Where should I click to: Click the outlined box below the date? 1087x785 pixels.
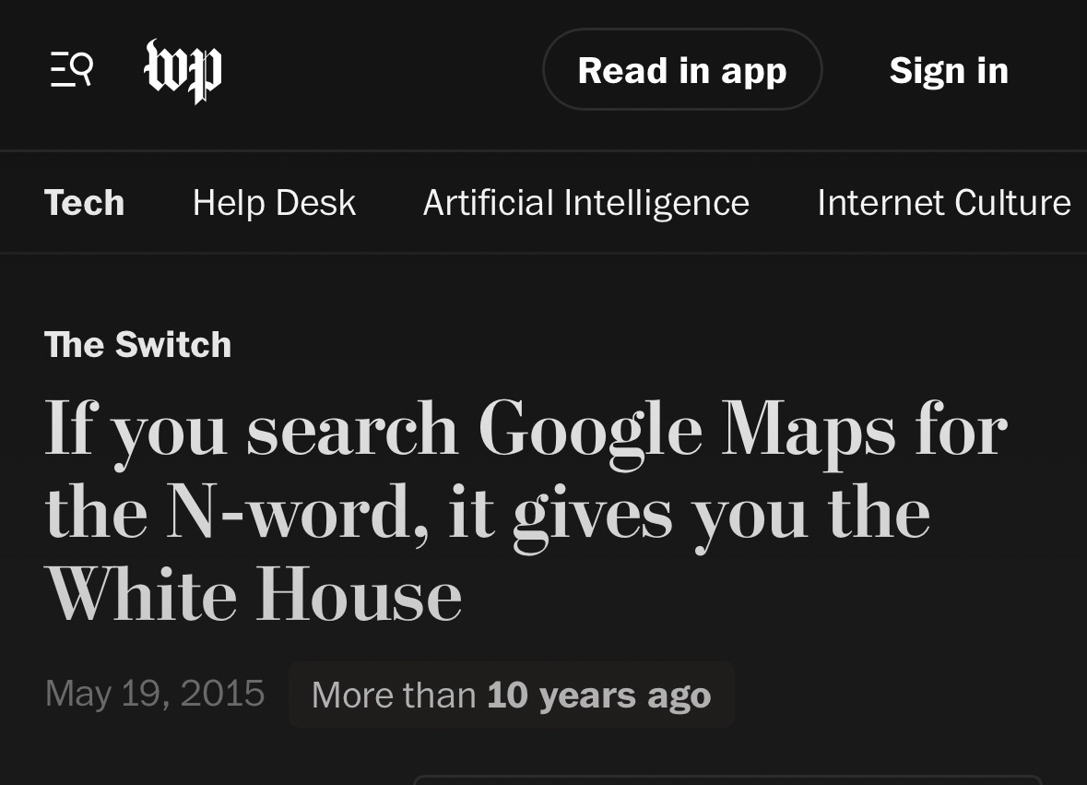point(727,780)
